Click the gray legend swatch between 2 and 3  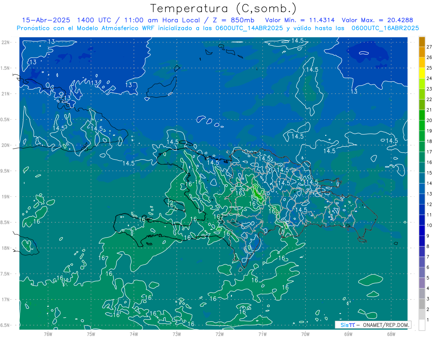[x=422, y=304]
